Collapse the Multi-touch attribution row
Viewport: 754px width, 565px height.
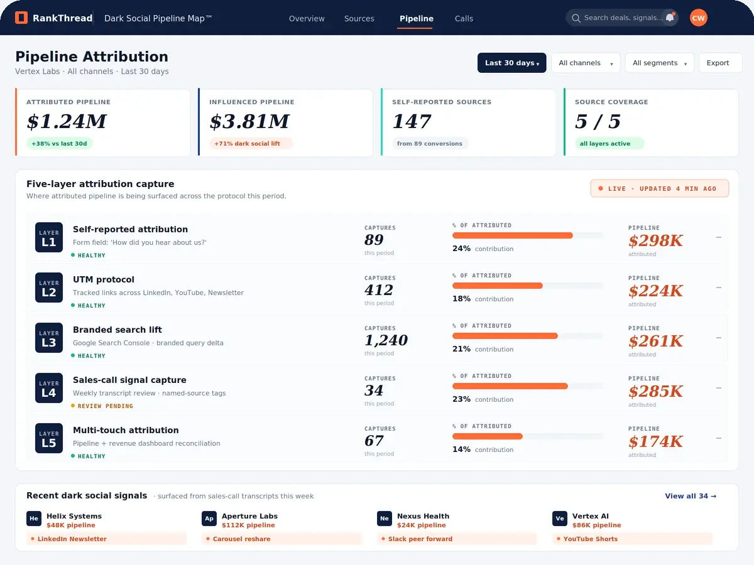pyautogui.click(x=719, y=438)
